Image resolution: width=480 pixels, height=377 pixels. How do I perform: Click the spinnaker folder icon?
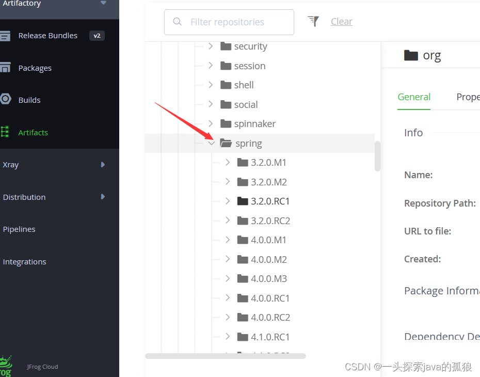[226, 124]
